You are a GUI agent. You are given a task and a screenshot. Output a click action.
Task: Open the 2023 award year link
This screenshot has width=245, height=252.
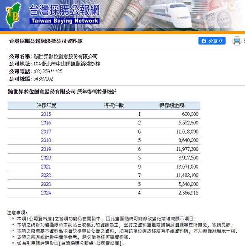46,184
